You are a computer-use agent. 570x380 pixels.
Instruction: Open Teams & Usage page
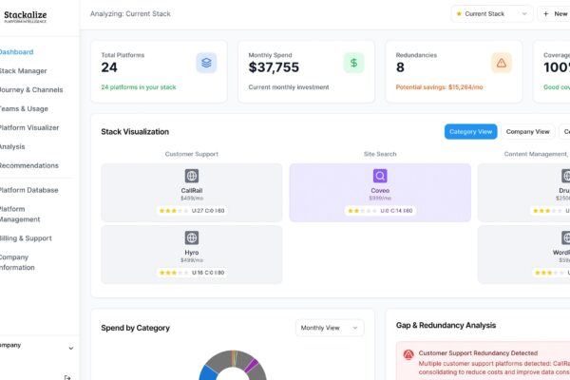24,108
